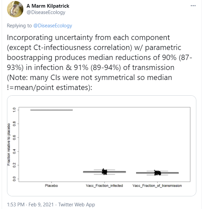Select the 0.8 tick on y-axis
This screenshot has width=208, height=209.
pos(14,124)
